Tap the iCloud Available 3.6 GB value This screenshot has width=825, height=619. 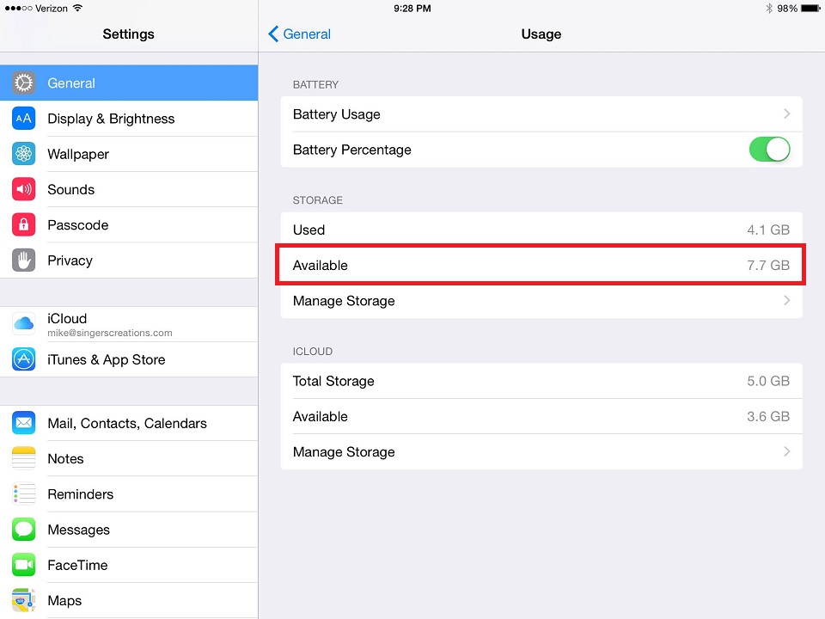(768, 416)
